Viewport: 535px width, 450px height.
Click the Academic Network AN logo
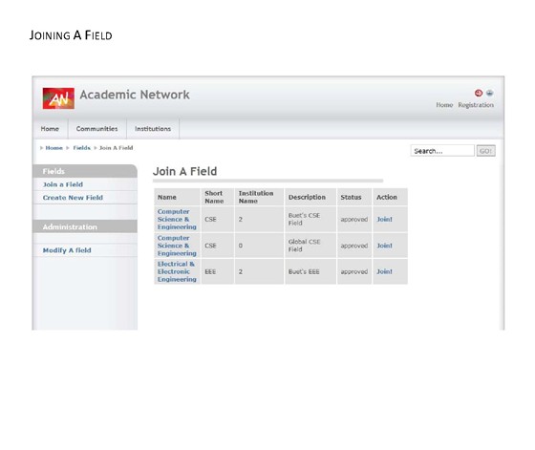pos(58,98)
